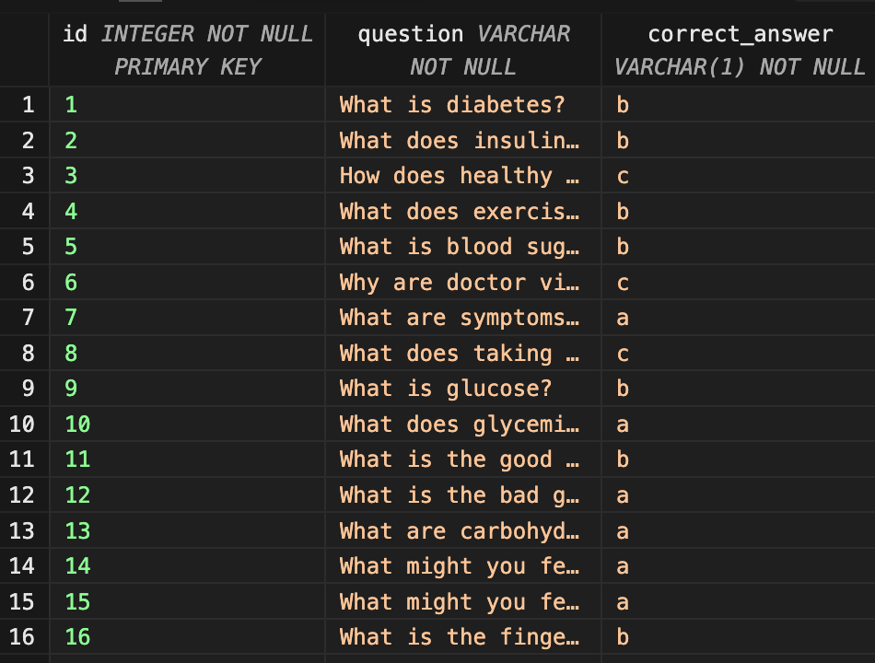The height and width of the screenshot is (663, 875).
Task: Select row number 1 header
Action: point(25,104)
